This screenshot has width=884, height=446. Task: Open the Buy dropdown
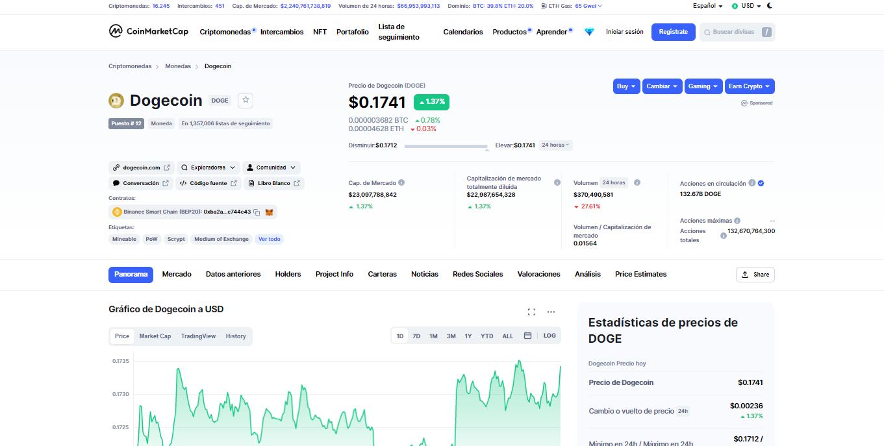pyautogui.click(x=626, y=86)
